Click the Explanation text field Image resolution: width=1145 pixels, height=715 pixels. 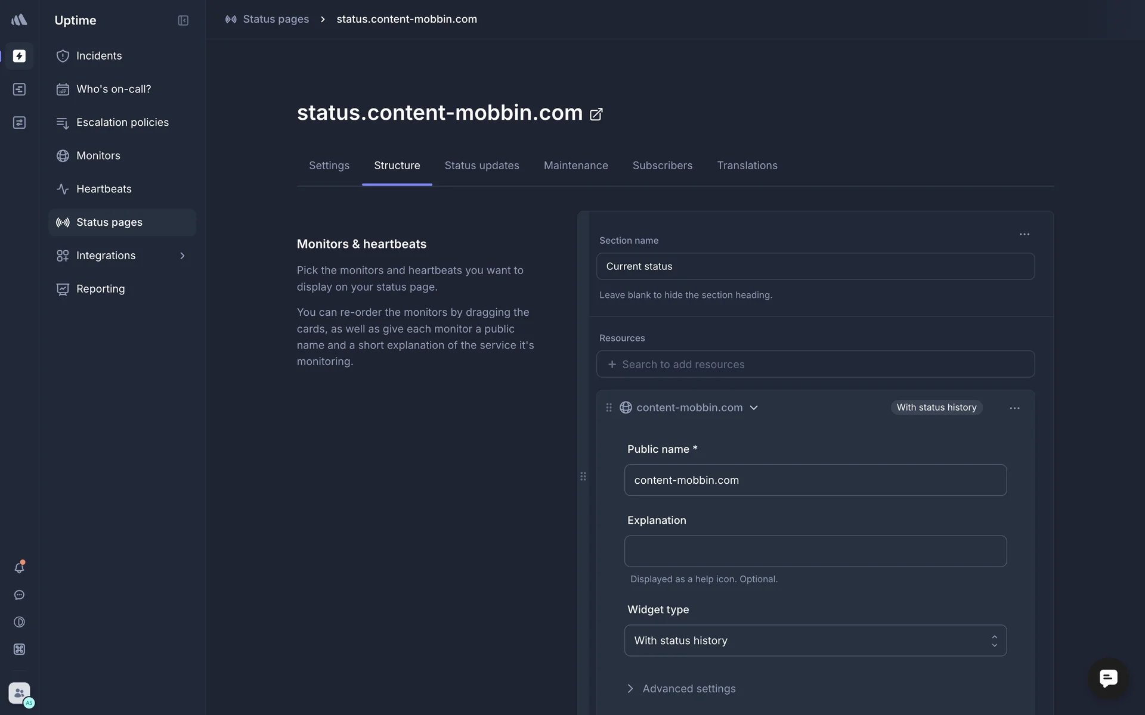point(815,551)
